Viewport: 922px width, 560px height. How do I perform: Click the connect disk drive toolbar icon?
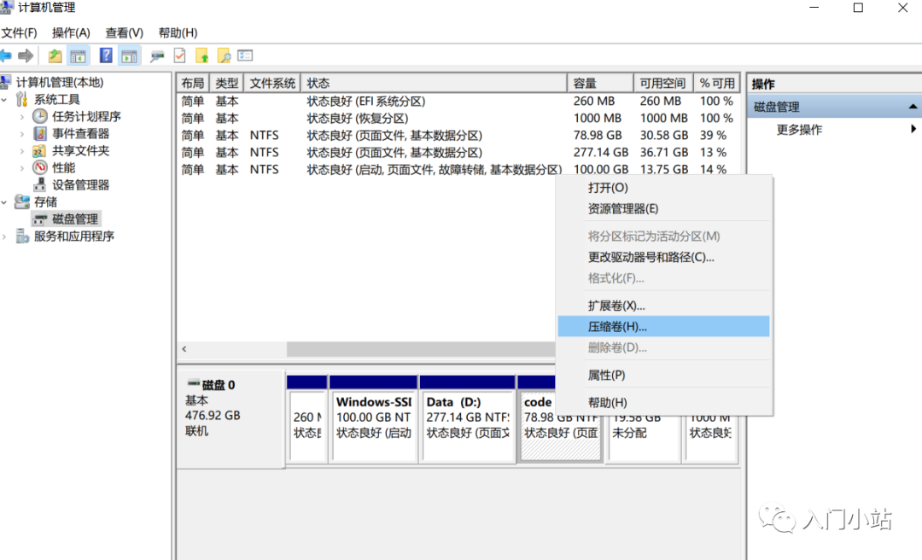(x=157, y=56)
